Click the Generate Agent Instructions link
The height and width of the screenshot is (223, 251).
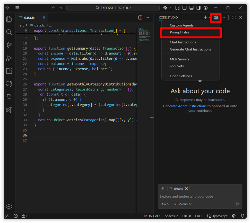[185, 106]
